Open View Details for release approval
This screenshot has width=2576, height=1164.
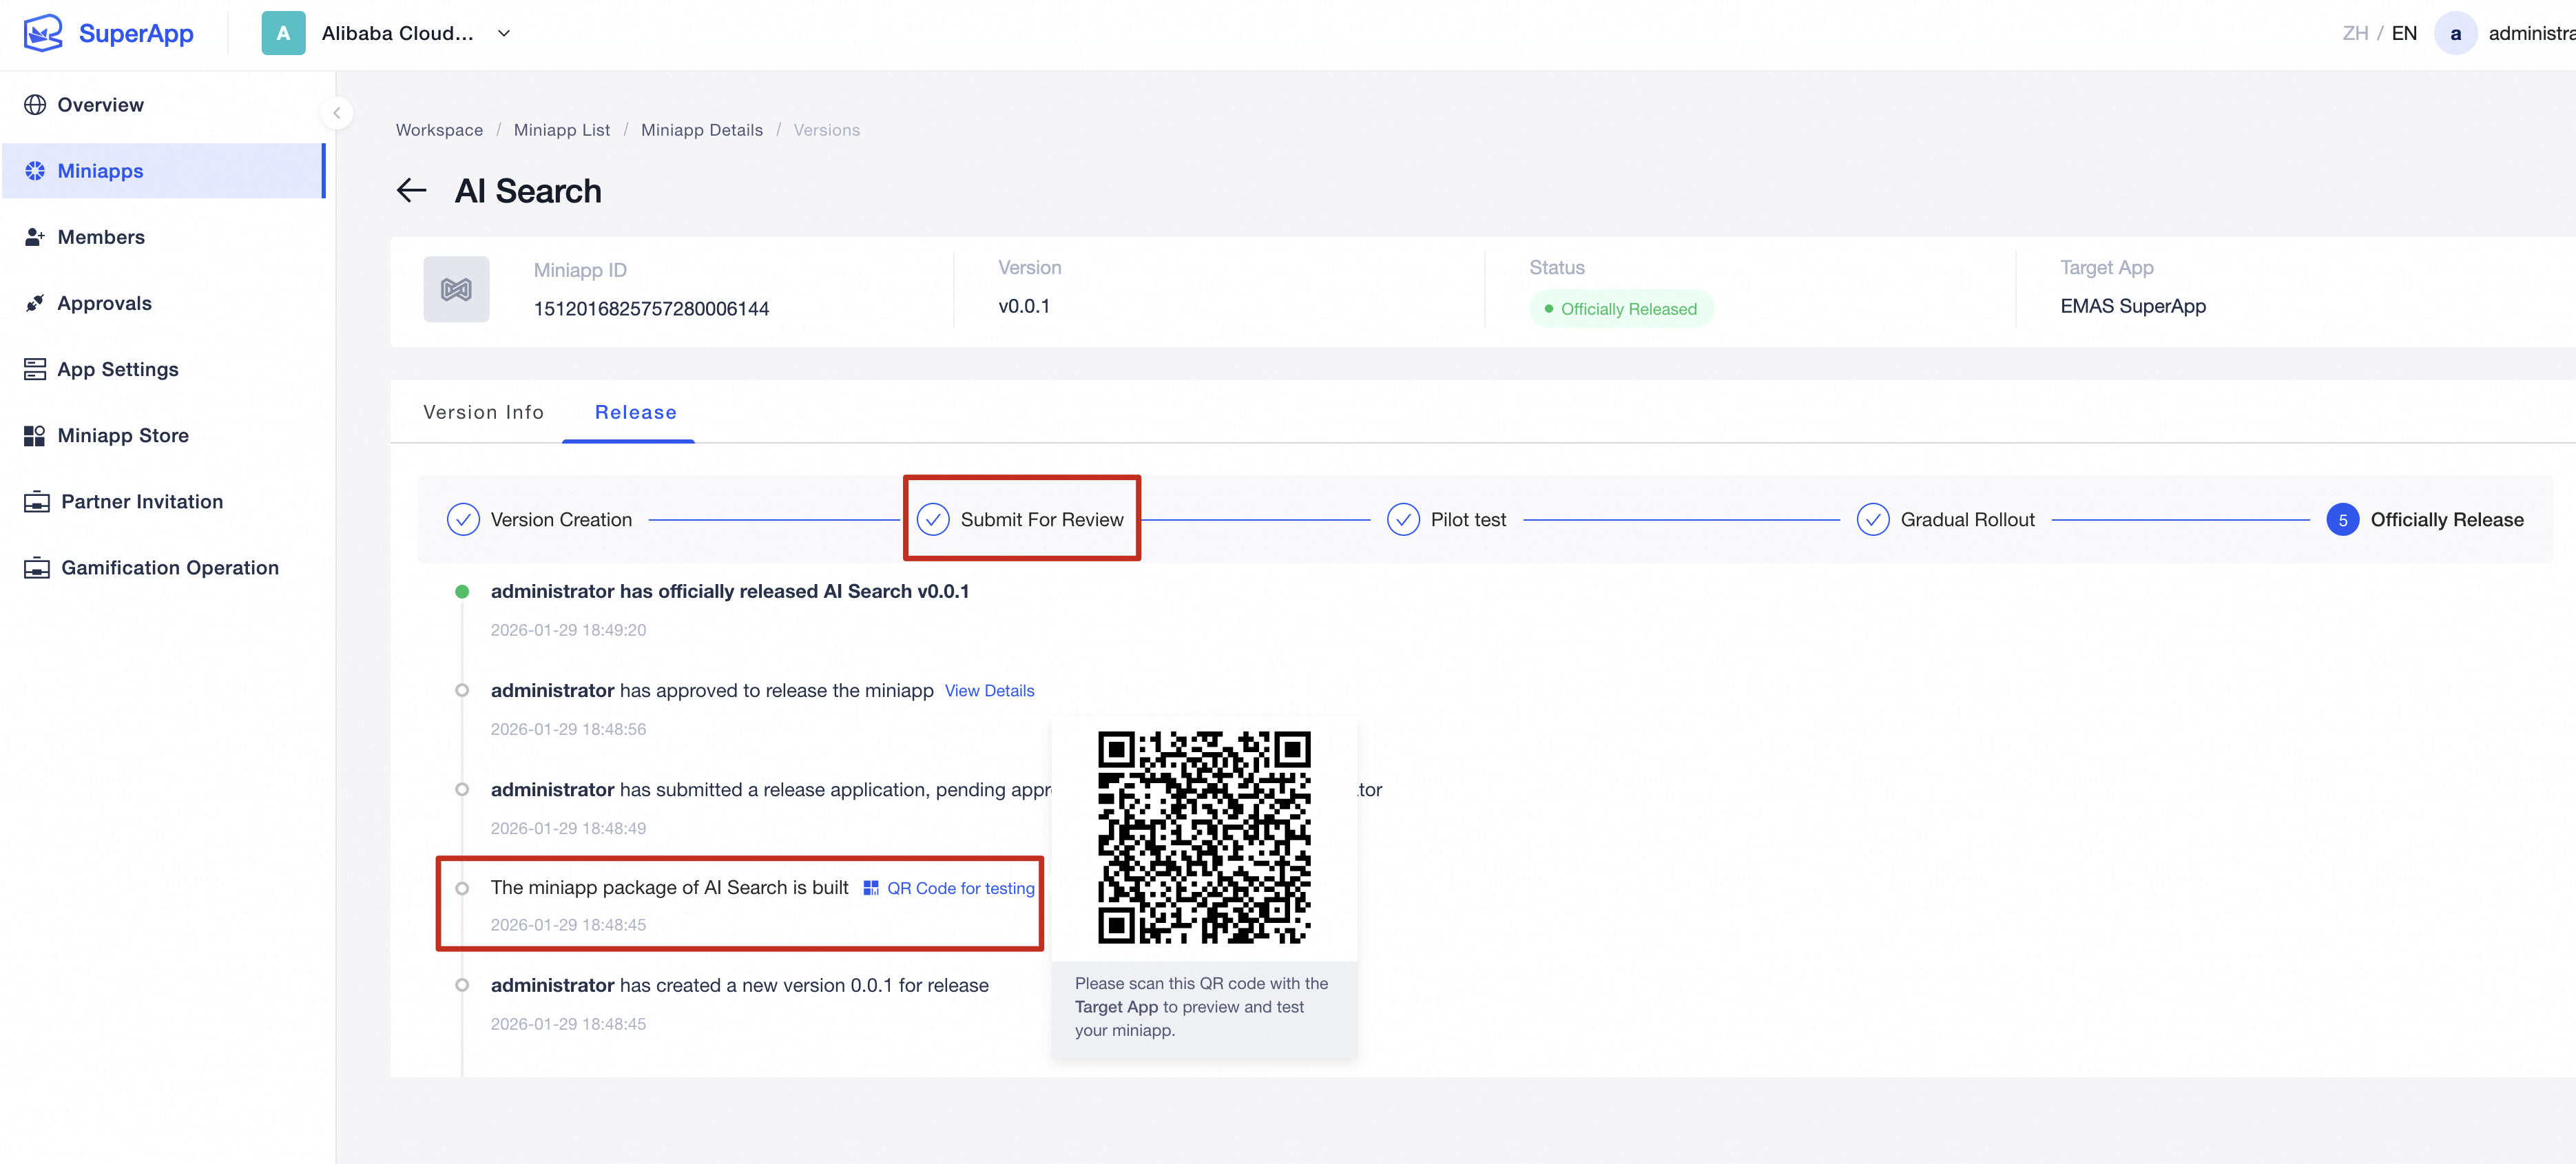[989, 690]
